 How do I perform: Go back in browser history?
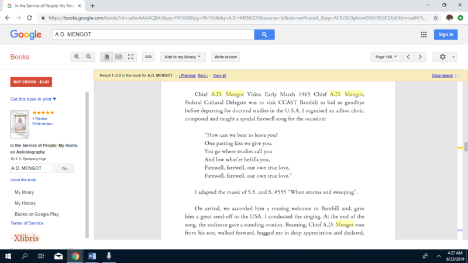[x=8, y=18]
